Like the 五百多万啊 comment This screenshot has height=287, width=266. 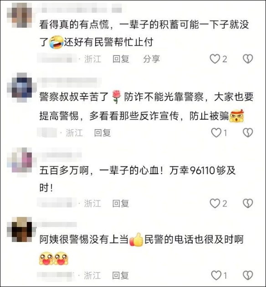coord(215,203)
